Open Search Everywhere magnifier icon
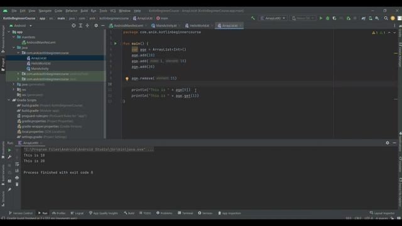 (x=386, y=18)
